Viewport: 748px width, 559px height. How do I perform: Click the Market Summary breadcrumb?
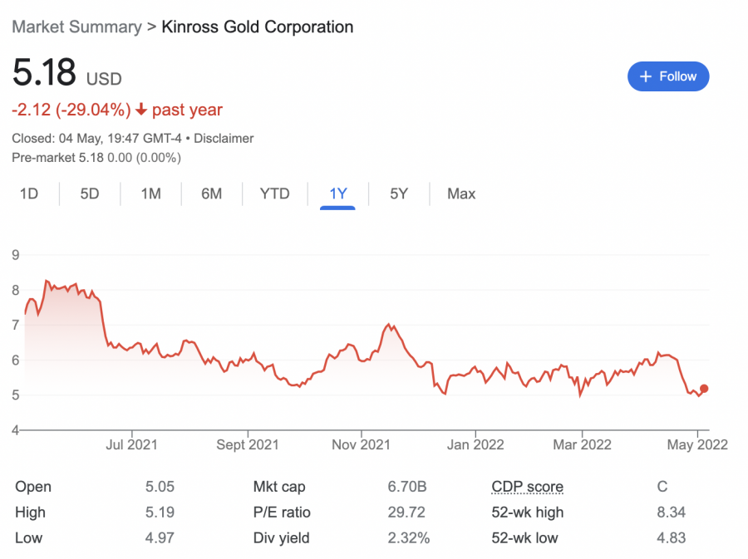76,27
